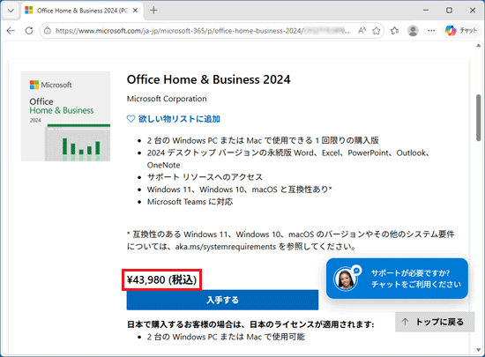The height and width of the screenshot is (357, 485).
Task: Add this page to favorites star
Action: point(377,31)
